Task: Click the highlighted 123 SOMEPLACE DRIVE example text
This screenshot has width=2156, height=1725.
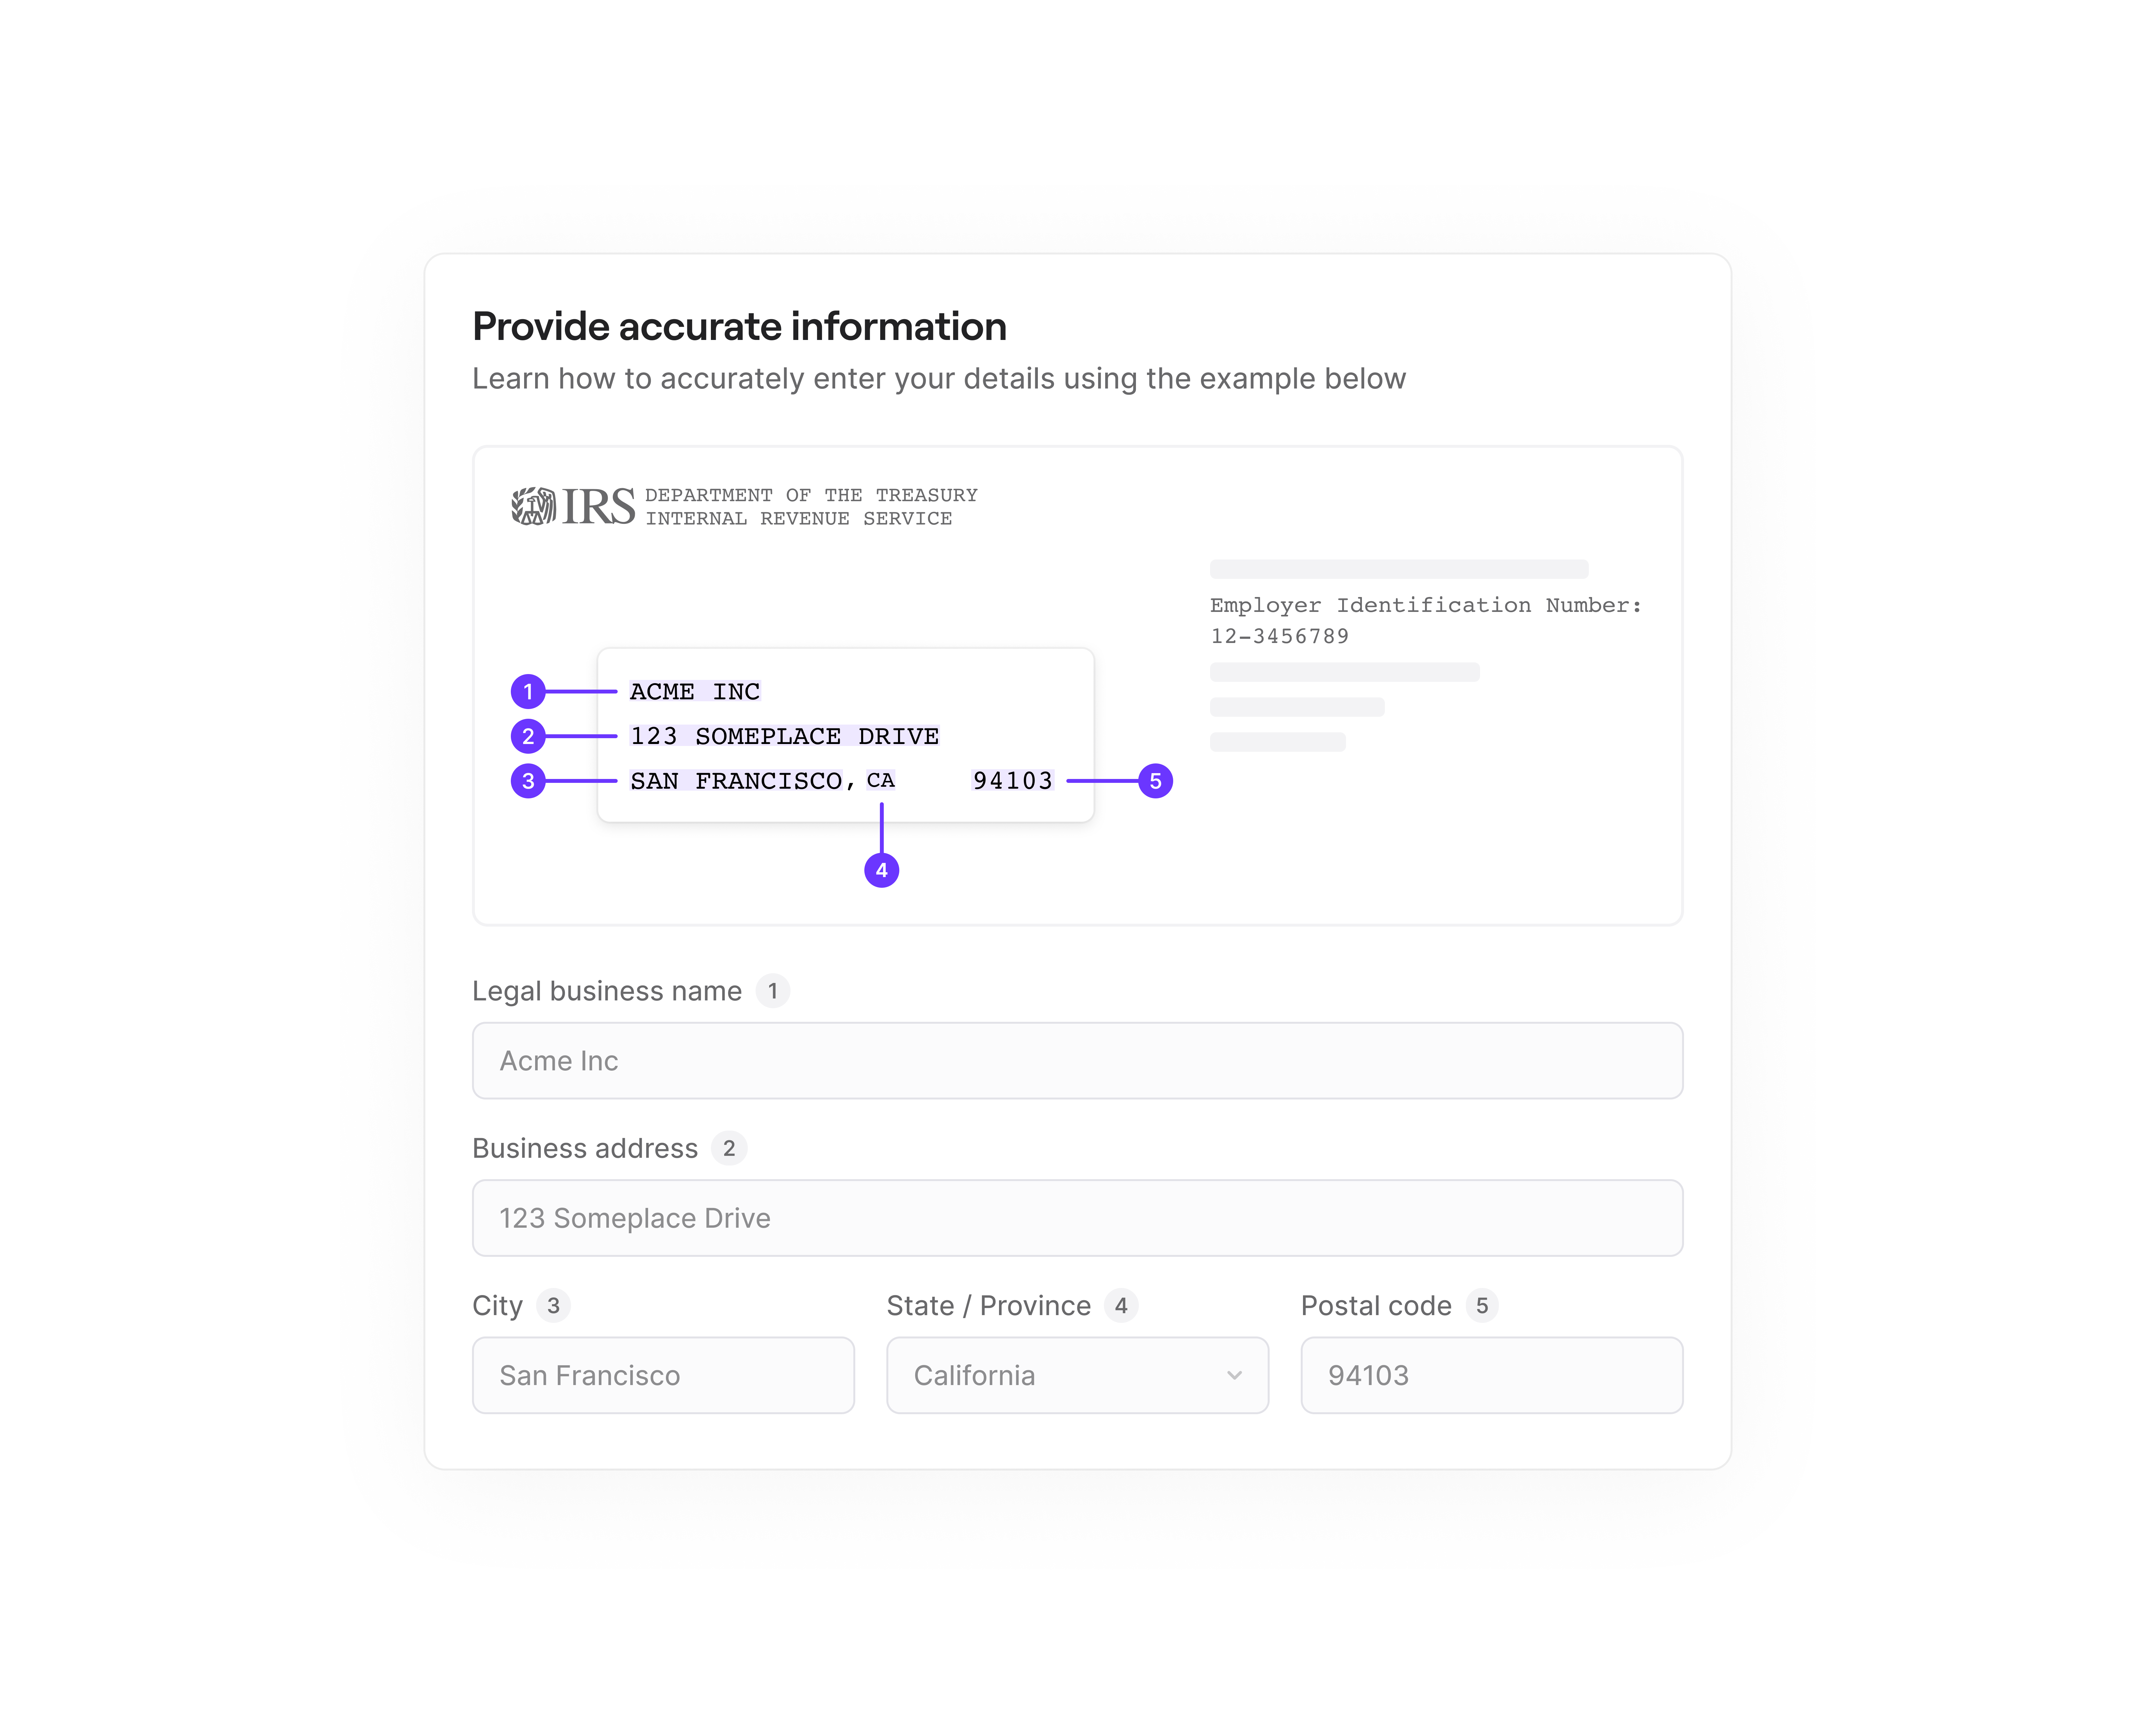Action: click(784, 736)
